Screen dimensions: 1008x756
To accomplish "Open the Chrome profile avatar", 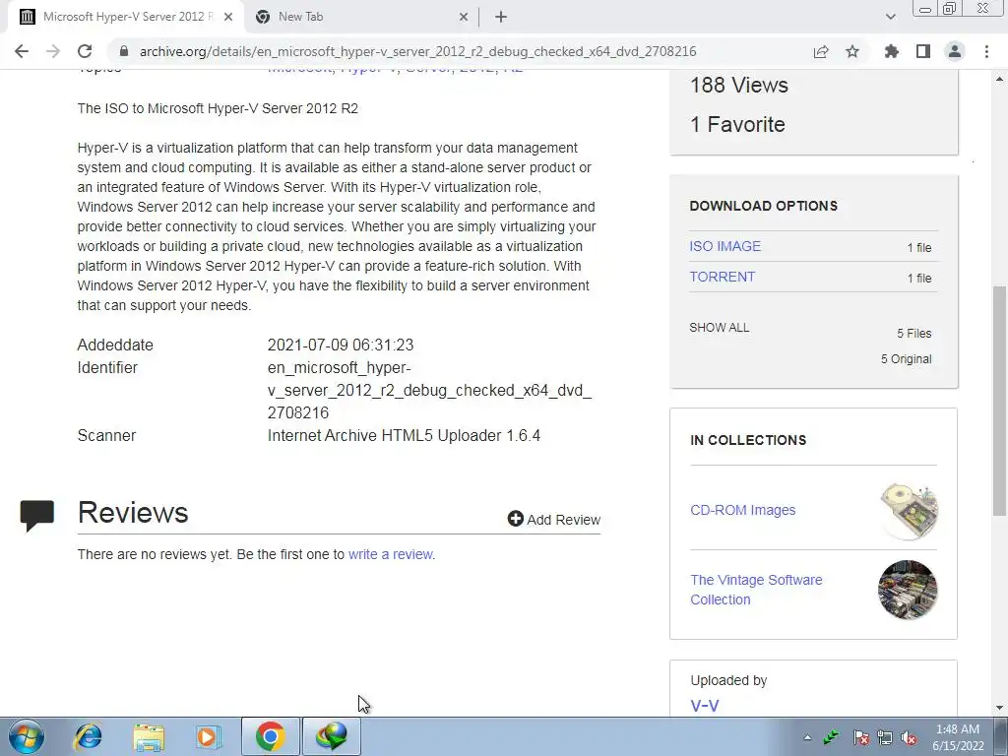I will click(x=955, y=51).
